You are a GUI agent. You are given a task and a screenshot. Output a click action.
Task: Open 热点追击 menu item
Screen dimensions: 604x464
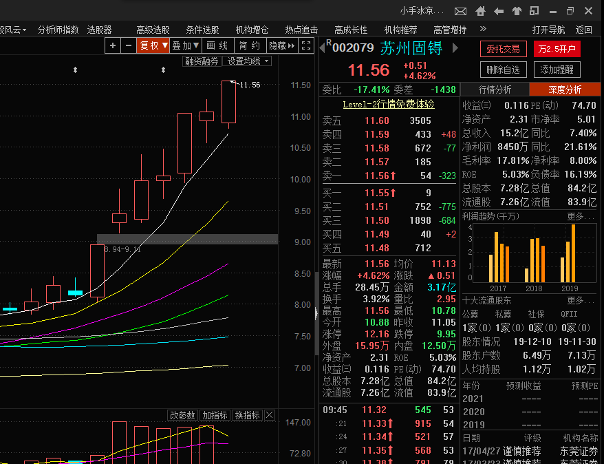pyautogui.click(x=301, y=30)
